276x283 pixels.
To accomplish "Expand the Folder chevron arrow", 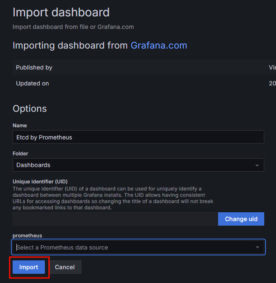I will point(257,165).
